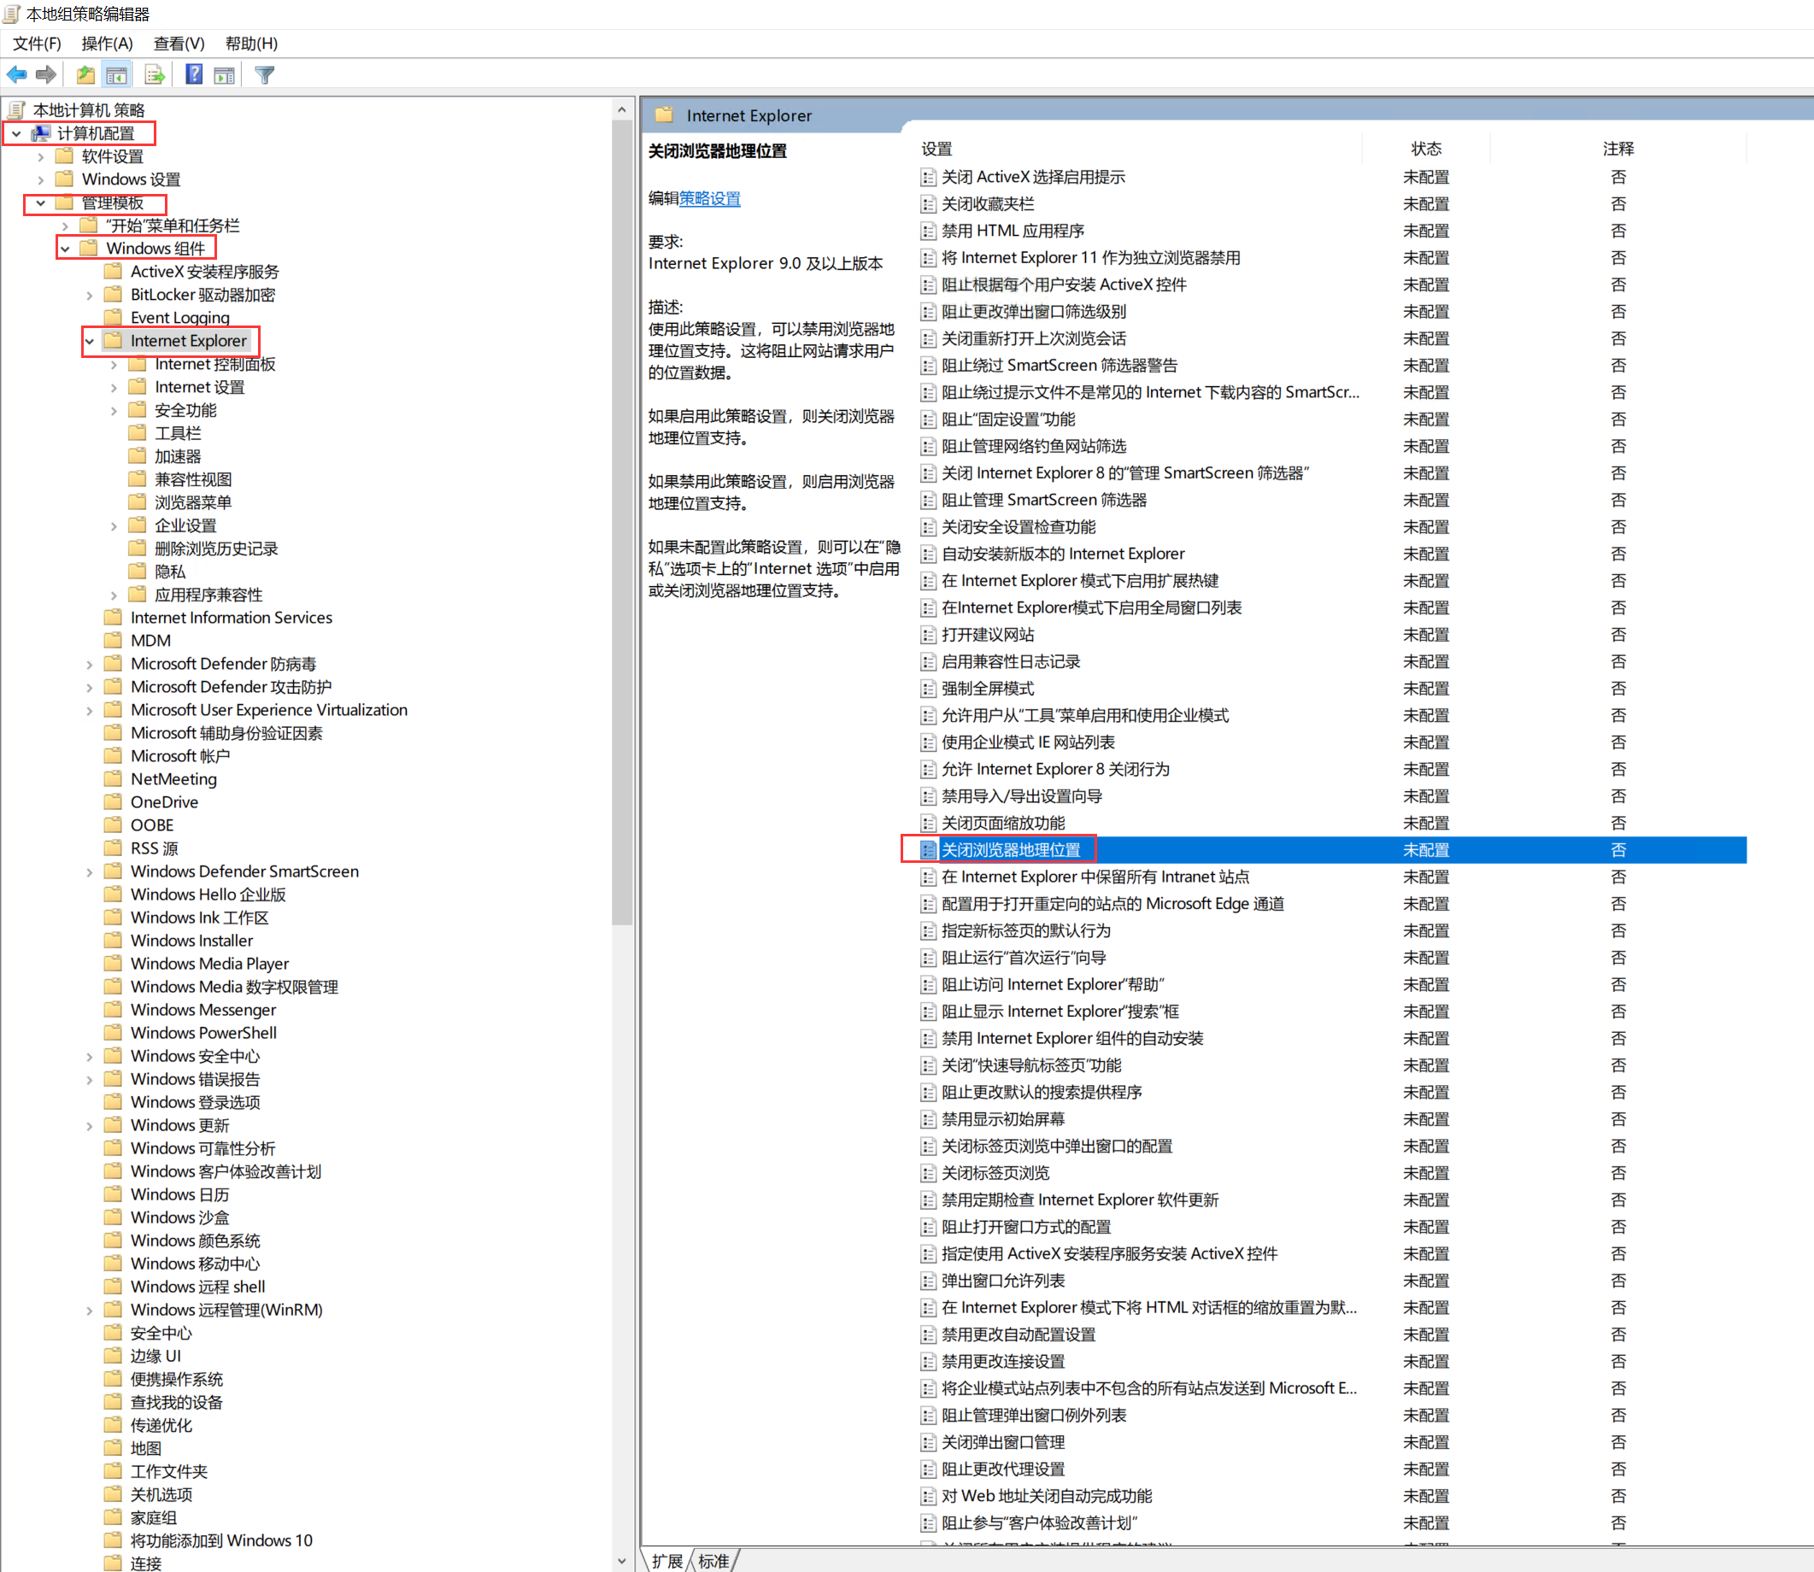Open the 查看(V) menu

tap(178, 44)
